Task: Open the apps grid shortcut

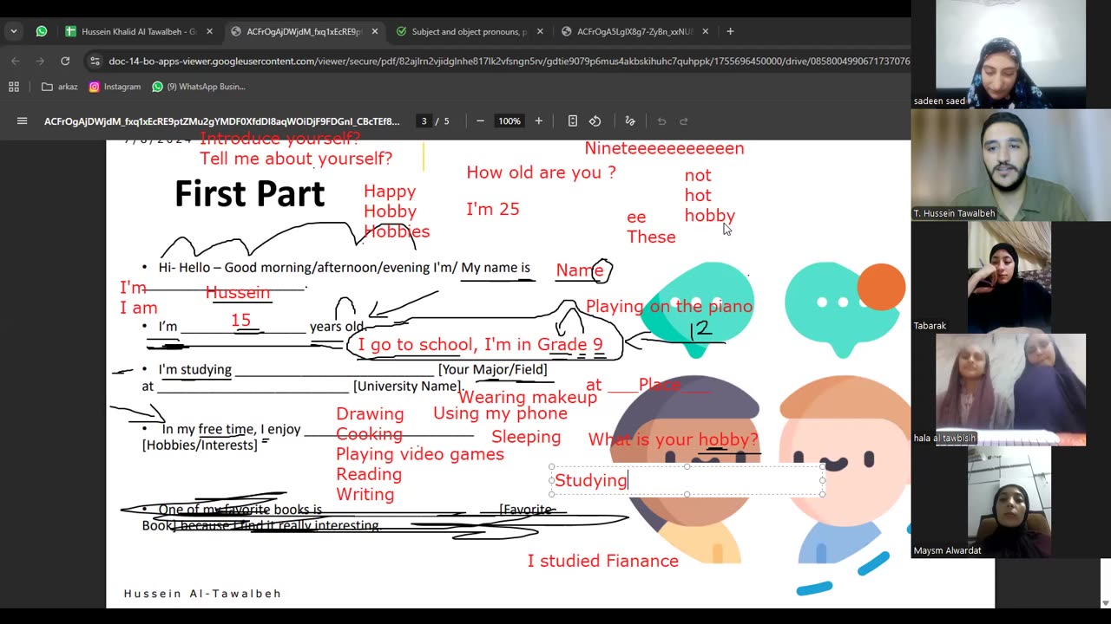Action: click(x=14, y=87)
